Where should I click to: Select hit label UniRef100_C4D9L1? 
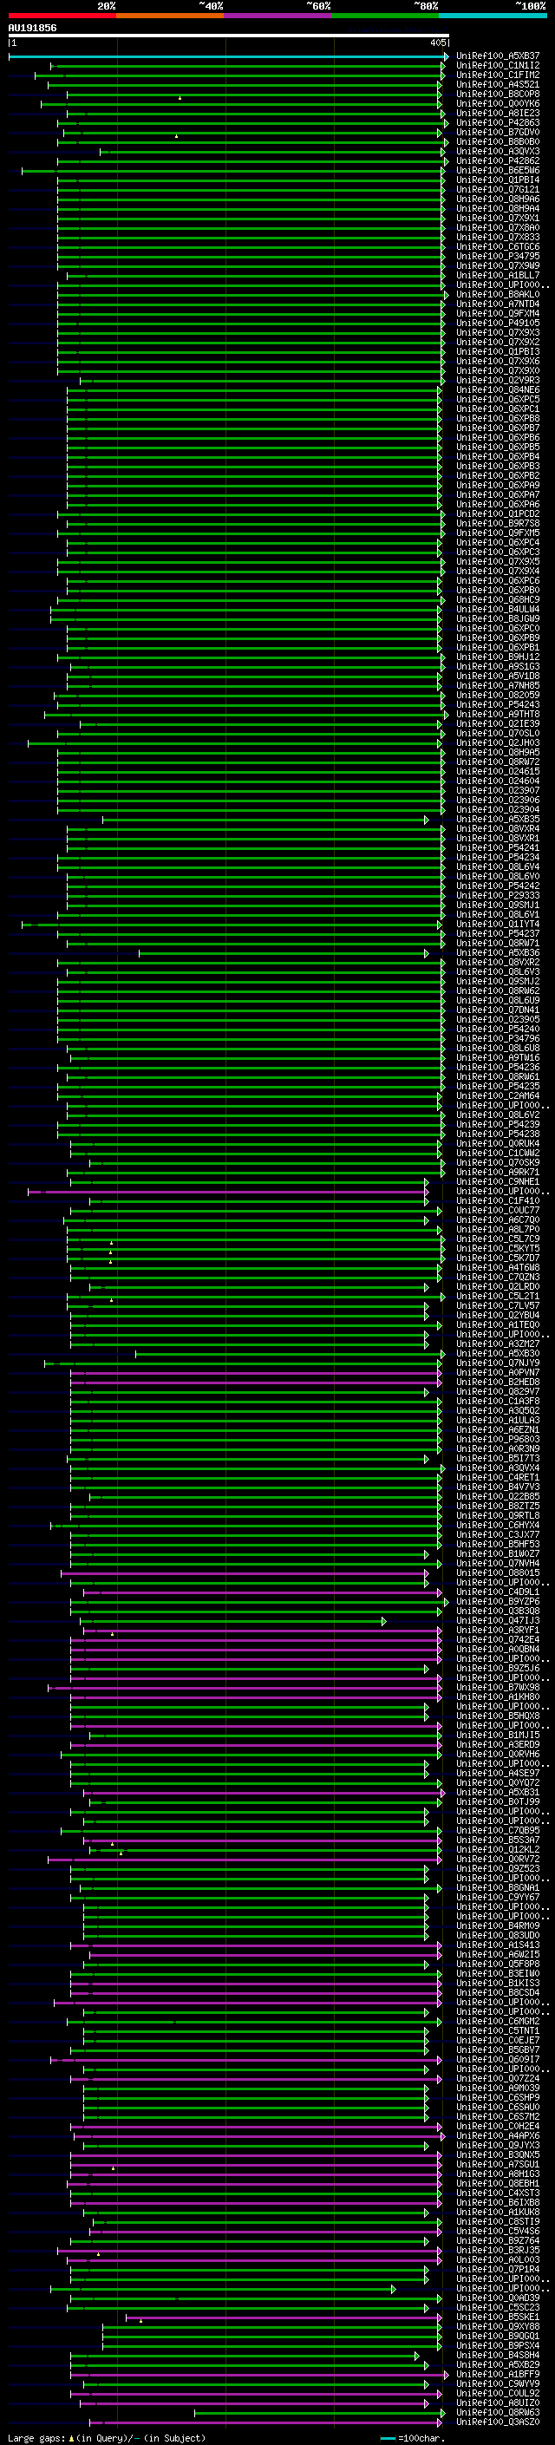tap(498, 1592)
